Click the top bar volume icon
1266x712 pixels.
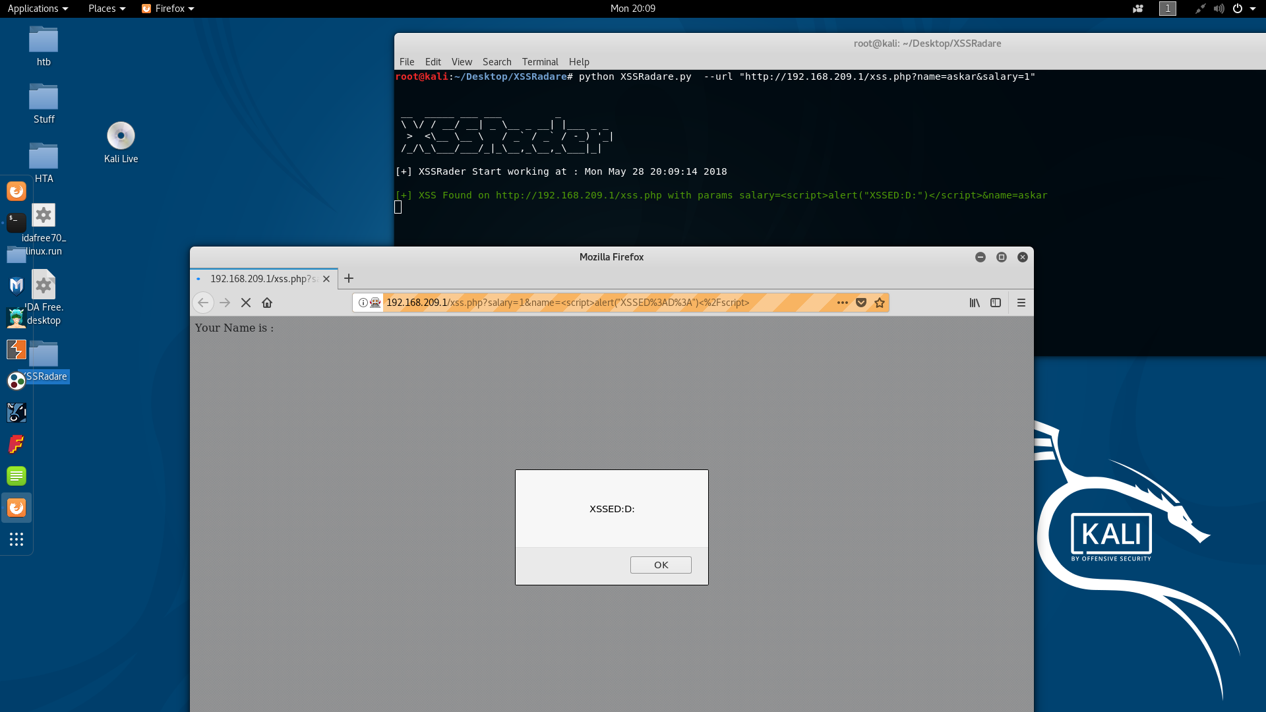point(1219,9)
